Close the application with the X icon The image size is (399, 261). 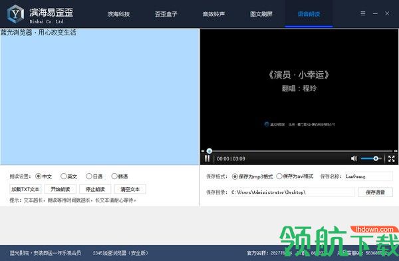387,13
